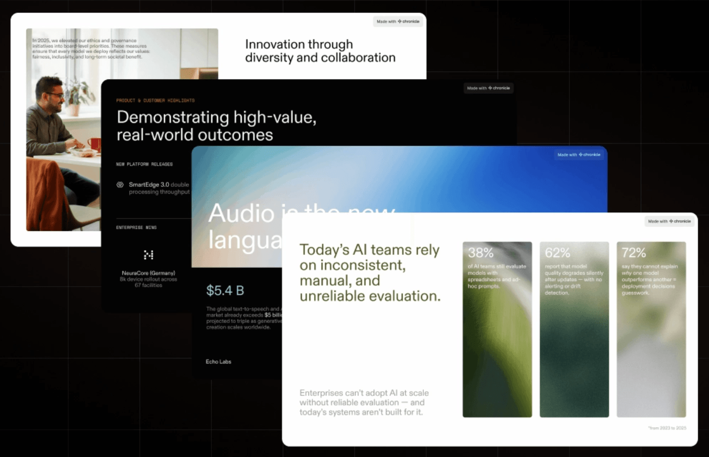709x457 pixels.
Task: Click the "from 2023 to 2025" footnote
Action: (x=668, y=428)
